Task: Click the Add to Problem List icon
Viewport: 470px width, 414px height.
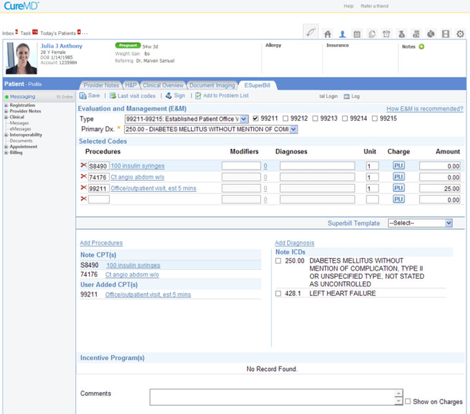Action: [x=198, y=96]
